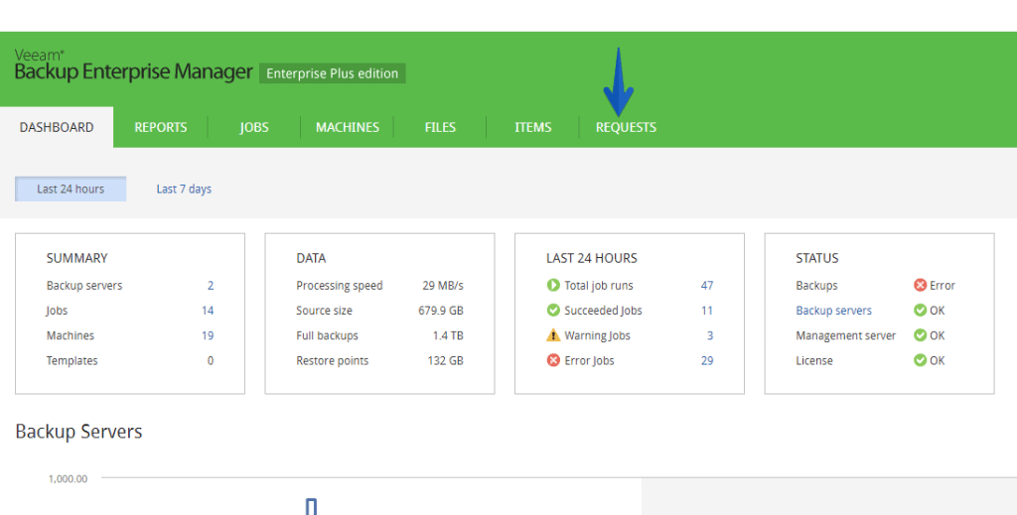Click the blue bar in Backup Servers chart
Image resolution: width=1017 pixels, height=515 pixels.
tap(311, 507)
